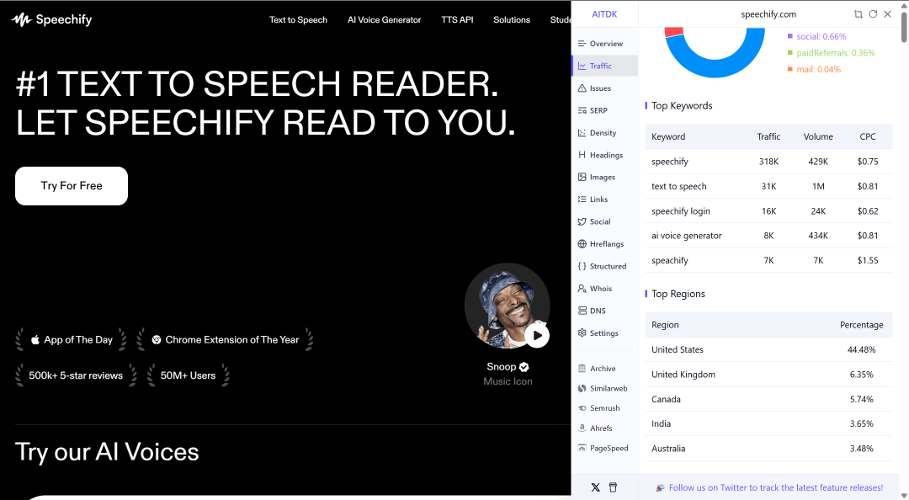Click the Speechify logo
Image resolution: width=909 pixels, height=500 pixels.
click(51, 19)
